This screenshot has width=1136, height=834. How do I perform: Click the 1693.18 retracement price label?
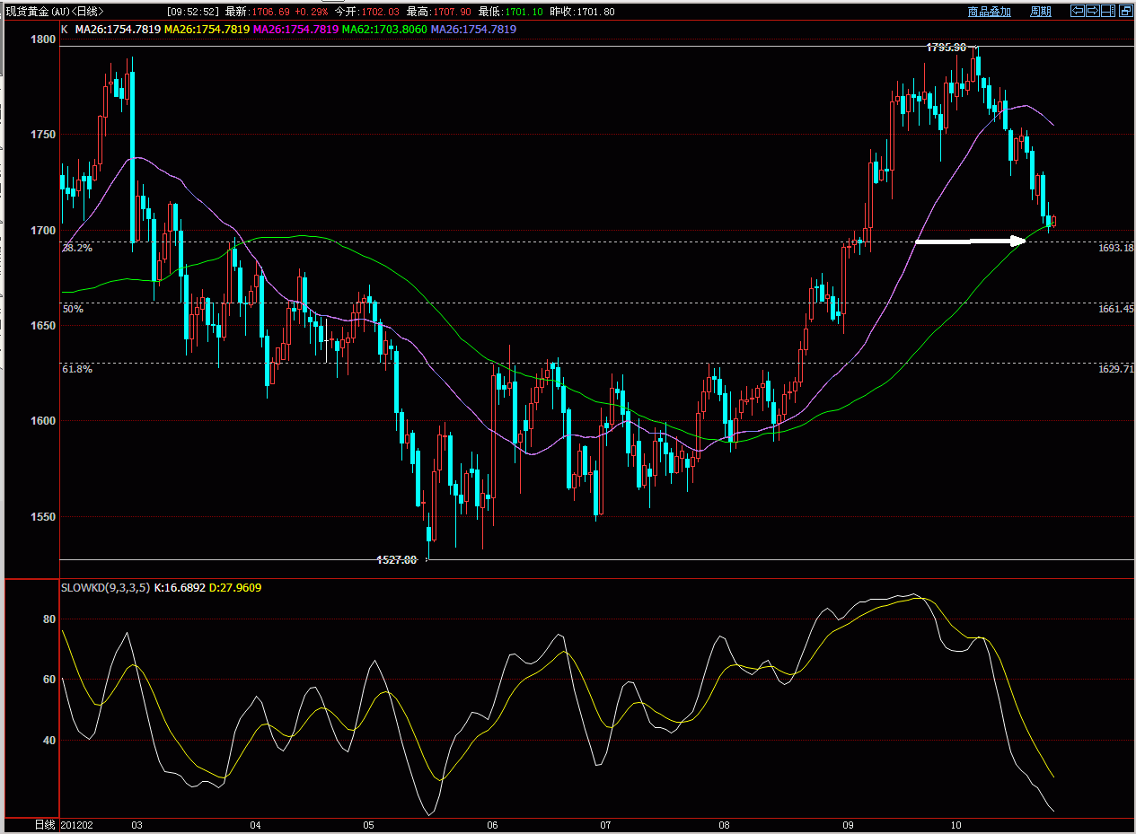1115,247
